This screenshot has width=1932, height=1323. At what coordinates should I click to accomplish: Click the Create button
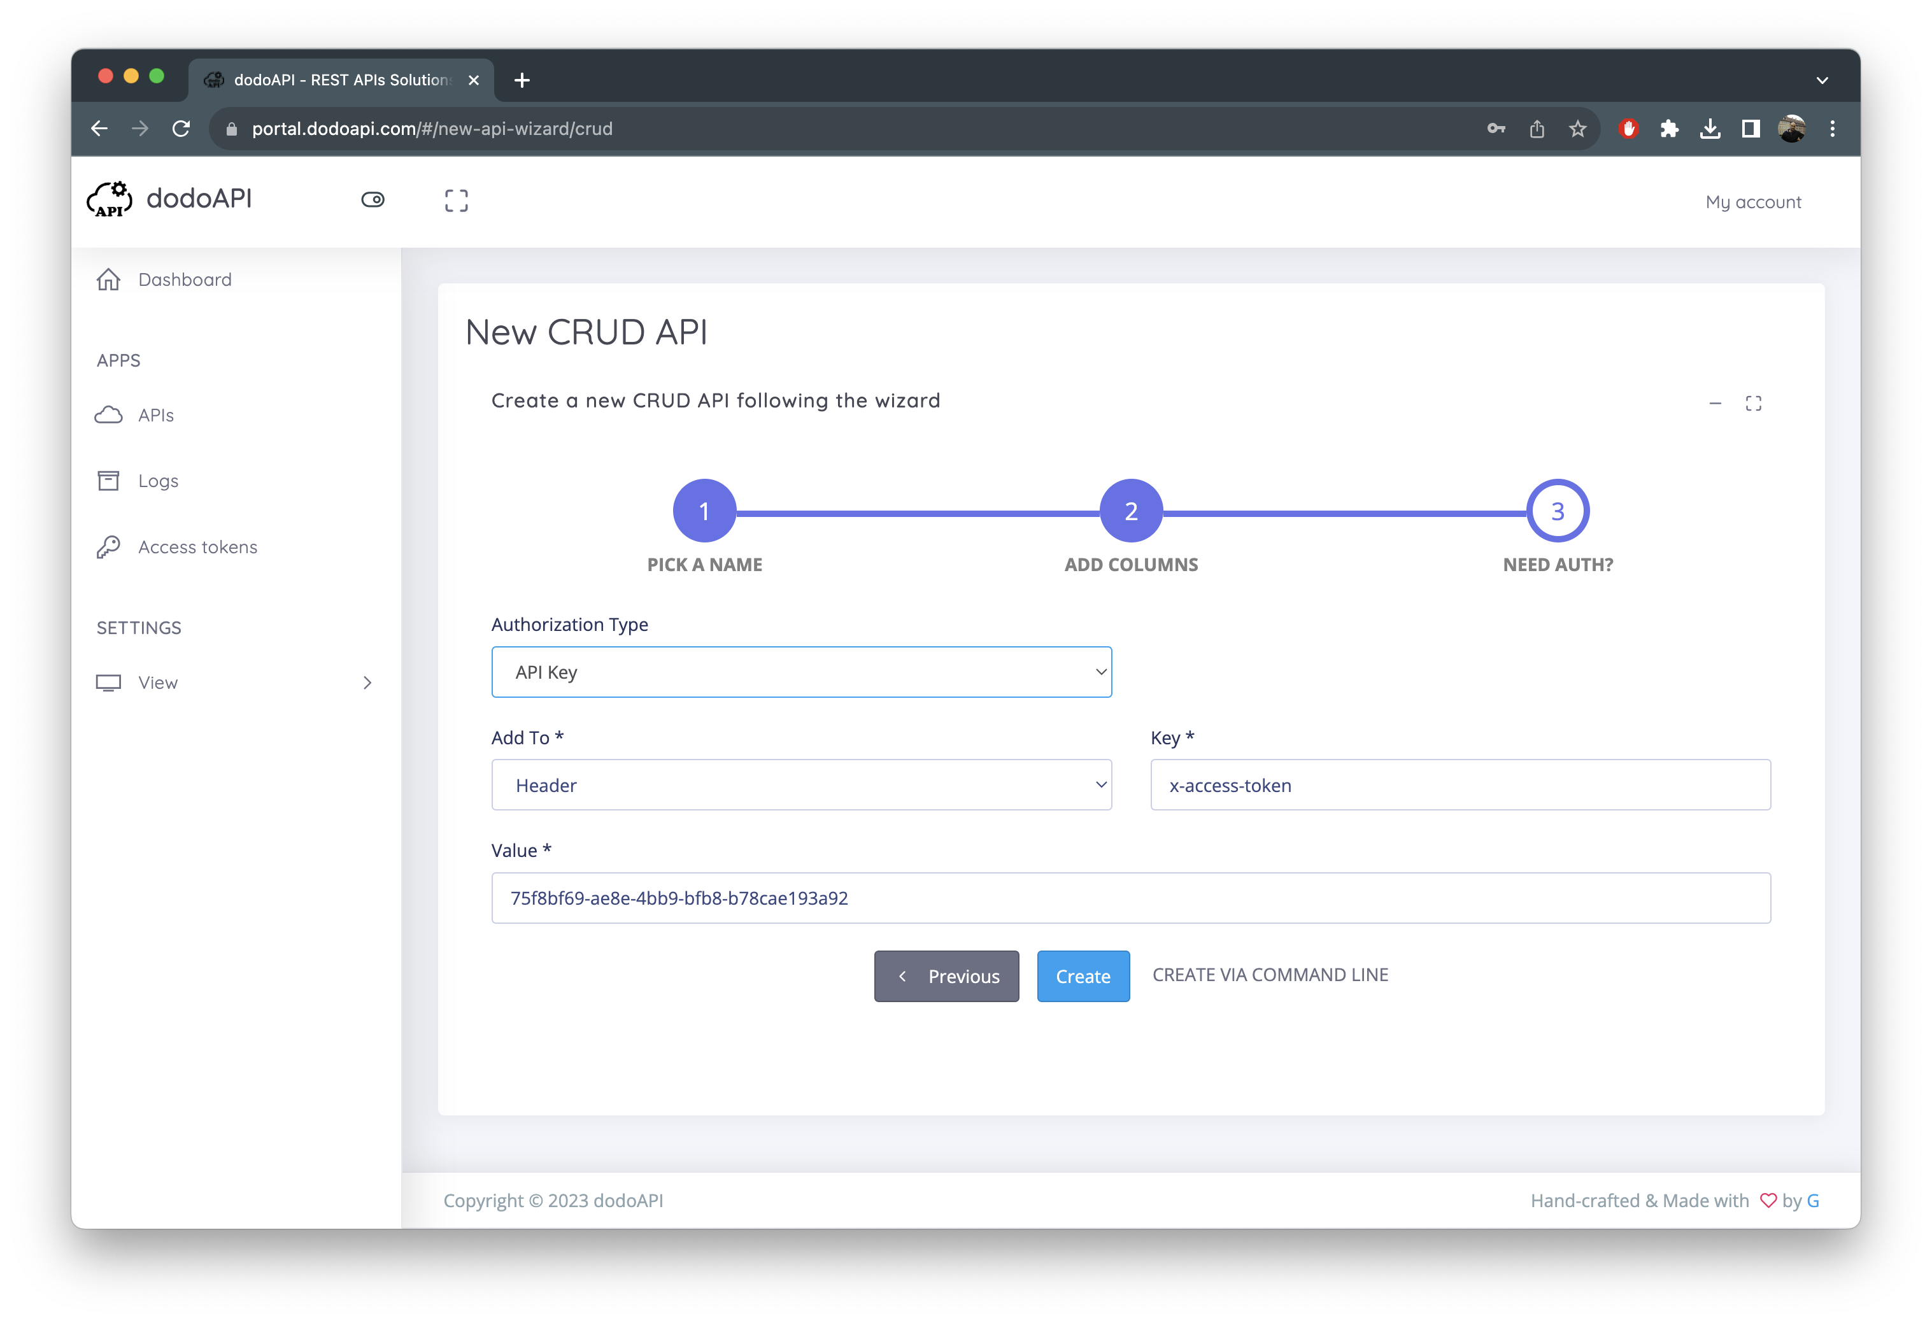[1083, 975]
